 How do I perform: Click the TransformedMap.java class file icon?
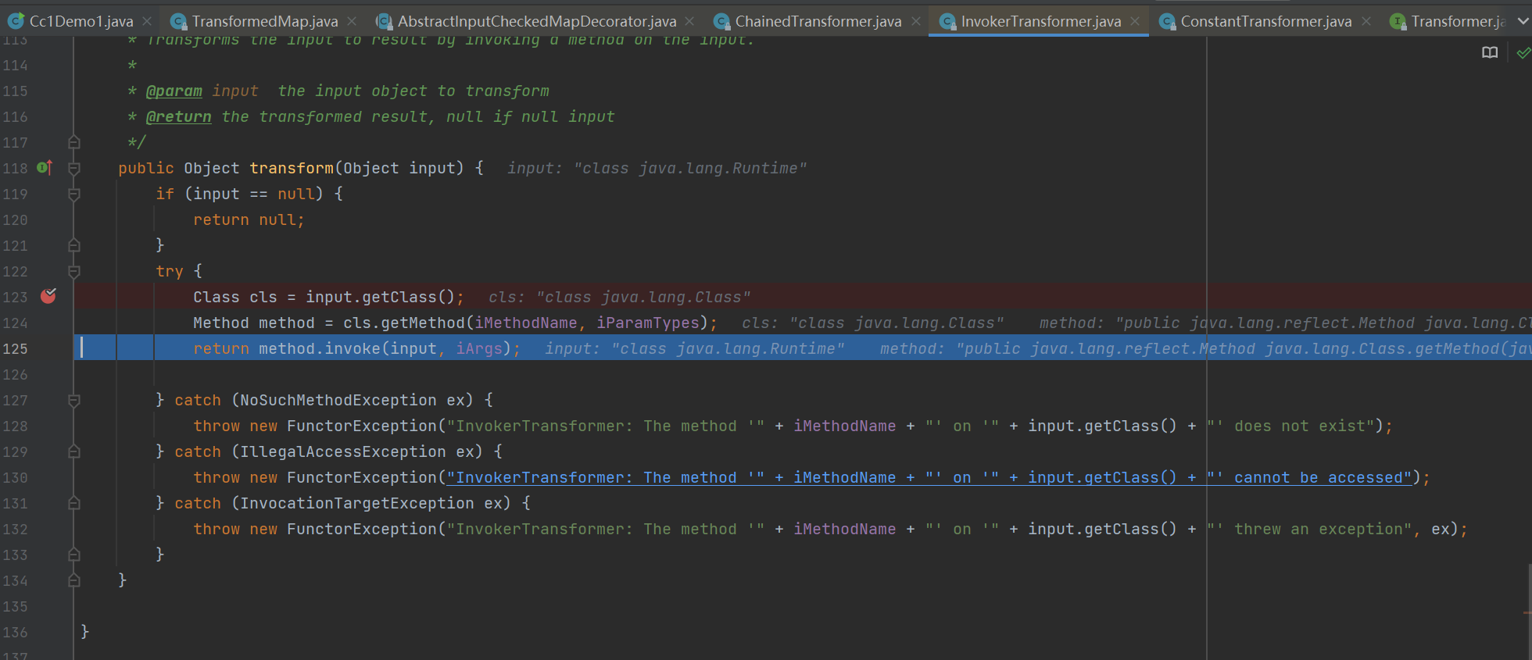tap(178, 21)
